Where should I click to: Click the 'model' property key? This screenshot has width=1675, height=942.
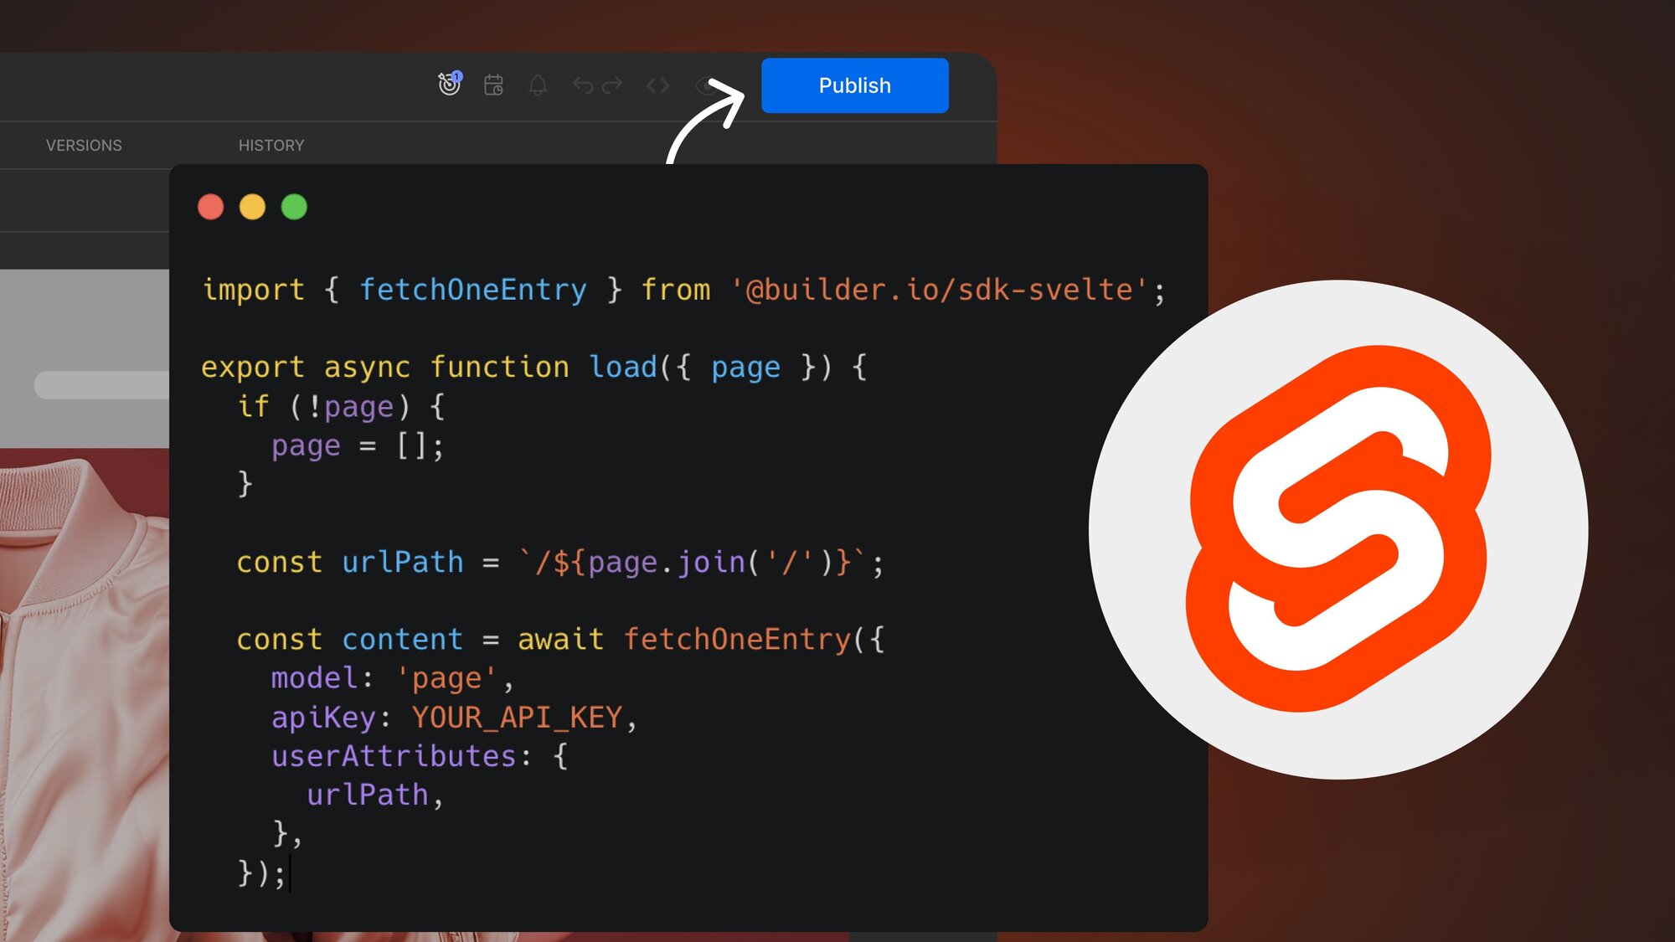[x=314, y=678]
